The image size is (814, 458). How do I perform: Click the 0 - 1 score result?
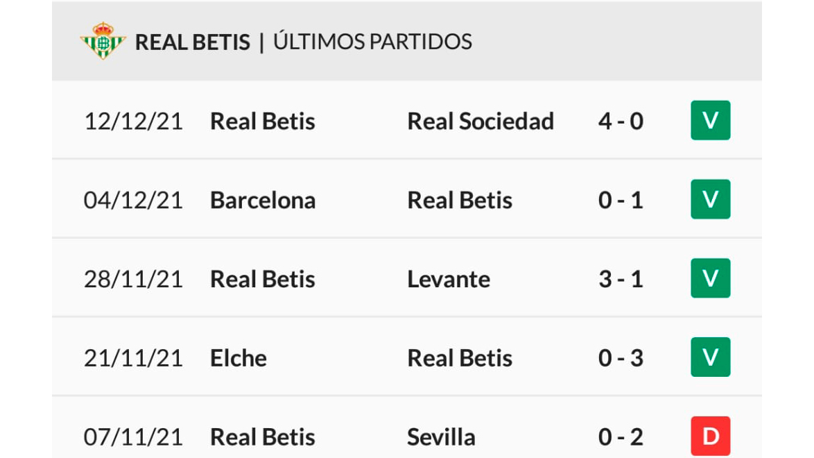click(621, 200)
